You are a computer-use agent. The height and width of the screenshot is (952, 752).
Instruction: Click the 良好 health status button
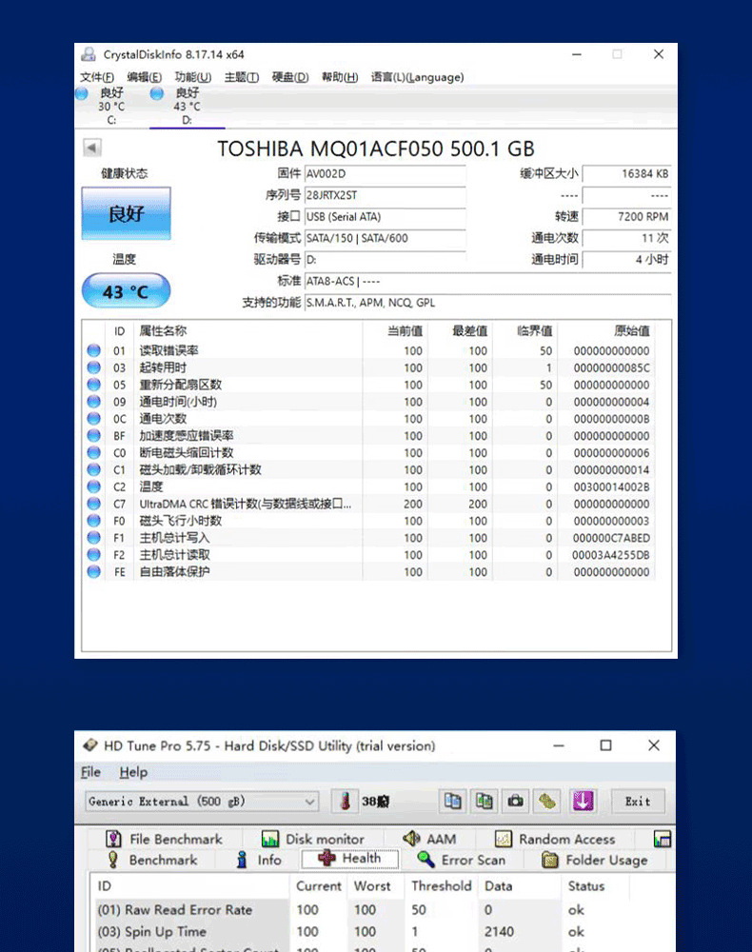click(127, 213)
